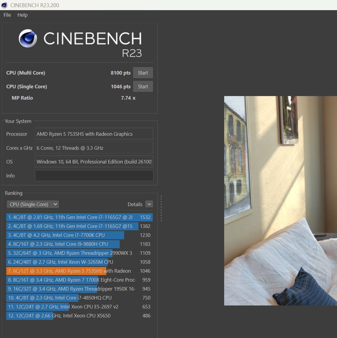The width and height of the screenshot is (337, 338).
Task: Click the Cores x GHz field
Action: (x=94, y=148)
